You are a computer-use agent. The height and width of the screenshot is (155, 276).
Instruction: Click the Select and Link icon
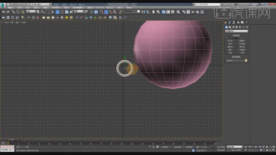click(13, 12)
